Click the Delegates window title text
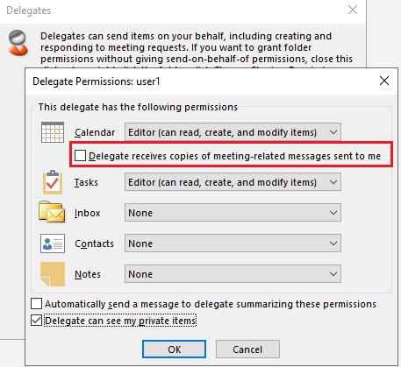401x367 pixels. click(x=29, y=11)
